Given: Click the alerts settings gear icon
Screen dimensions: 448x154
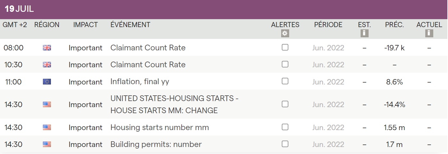Looking at the screenshot, I should (x=285, y=33).
